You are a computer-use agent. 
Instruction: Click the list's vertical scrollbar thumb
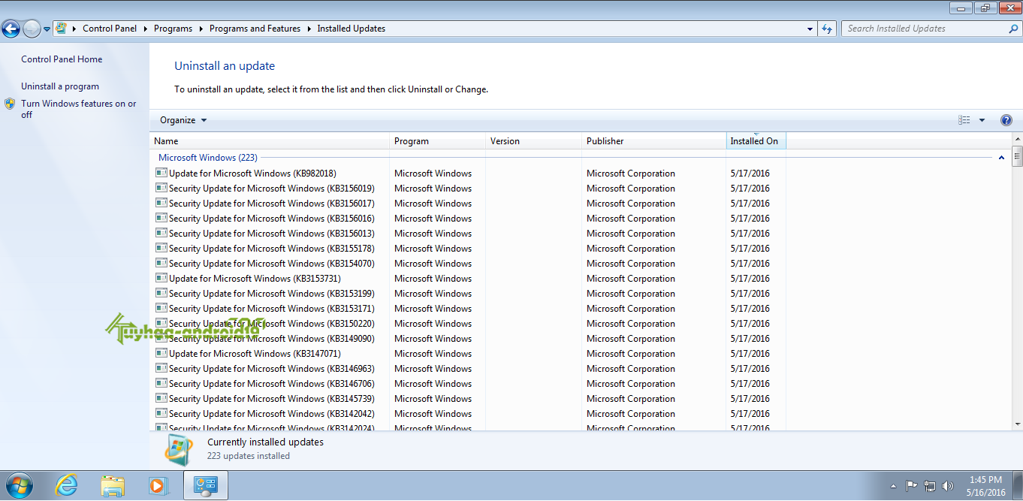click(x=1017, y=156)
